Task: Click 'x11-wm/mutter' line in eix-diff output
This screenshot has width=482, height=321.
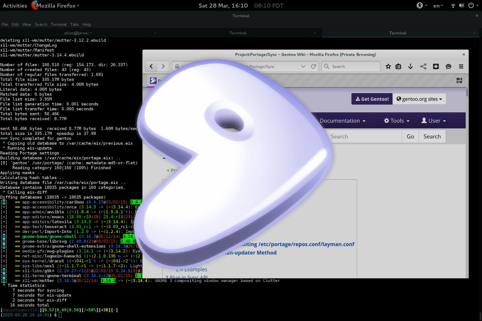Action: click(x=140, y=281)
